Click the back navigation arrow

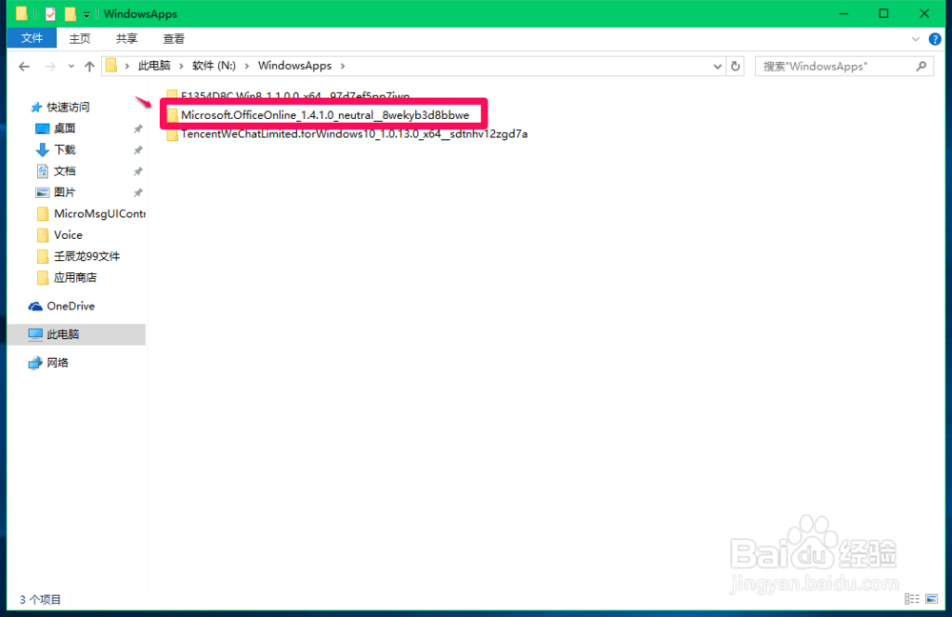click(x=24, y=67)
